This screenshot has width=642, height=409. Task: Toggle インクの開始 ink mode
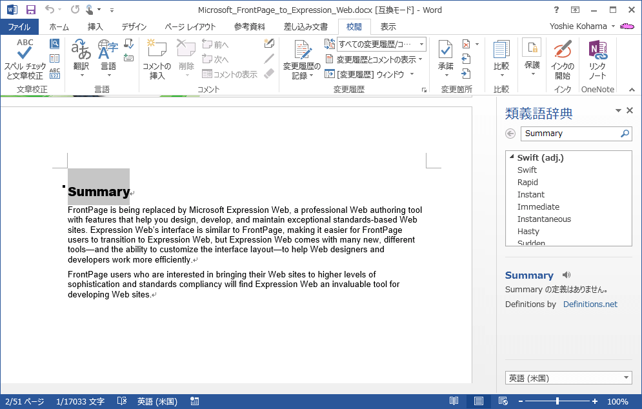coord(562,60)
